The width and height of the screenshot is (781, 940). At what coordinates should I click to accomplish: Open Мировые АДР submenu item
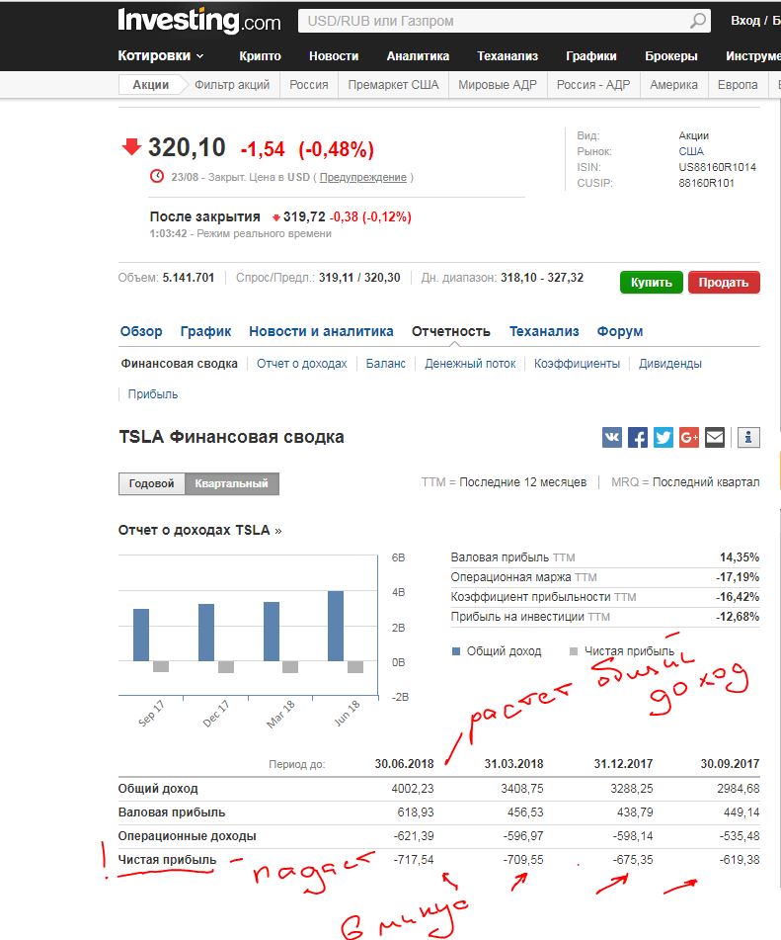tap(498, 85)
